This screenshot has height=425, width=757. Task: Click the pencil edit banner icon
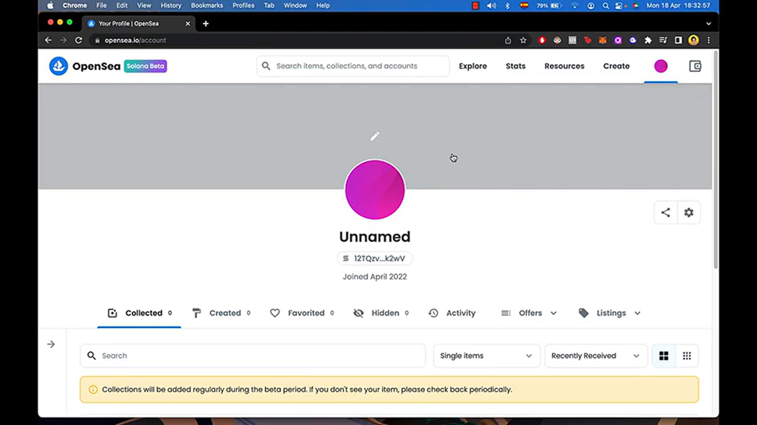[x=375, y=136]
